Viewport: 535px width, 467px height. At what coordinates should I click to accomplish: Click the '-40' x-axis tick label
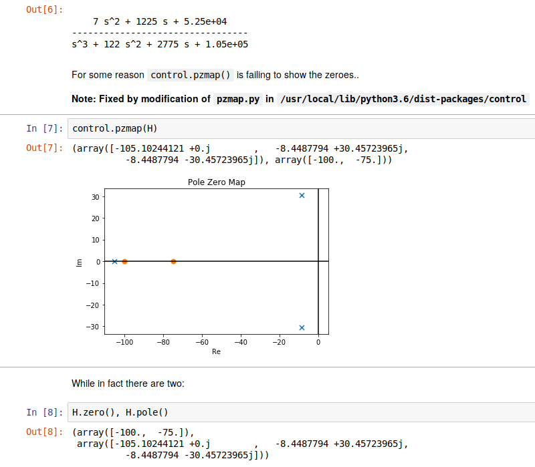click(x=241, y=342)
